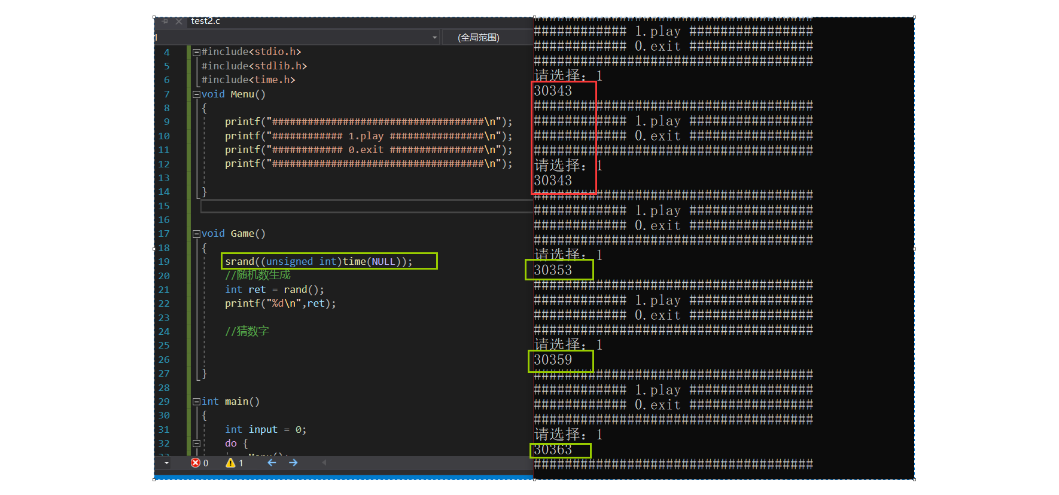The height and width of the screenshot is (495, 1059).
Task: Open the project scope dropdown arrow
Action: [x=435, y=38]
